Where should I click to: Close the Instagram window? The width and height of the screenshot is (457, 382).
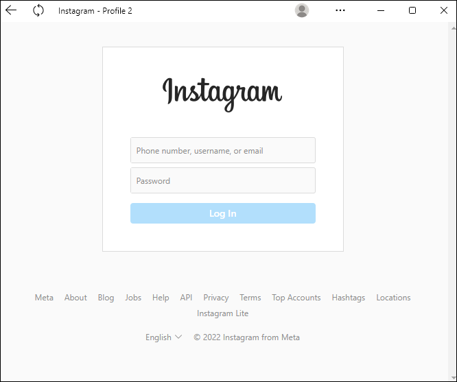click(443, 10)
